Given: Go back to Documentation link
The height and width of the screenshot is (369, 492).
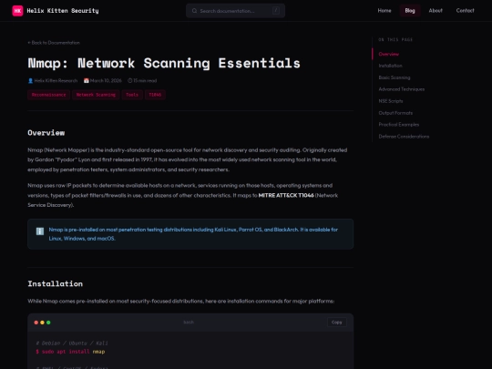Looking at the screenshot, I should [54, 43].
